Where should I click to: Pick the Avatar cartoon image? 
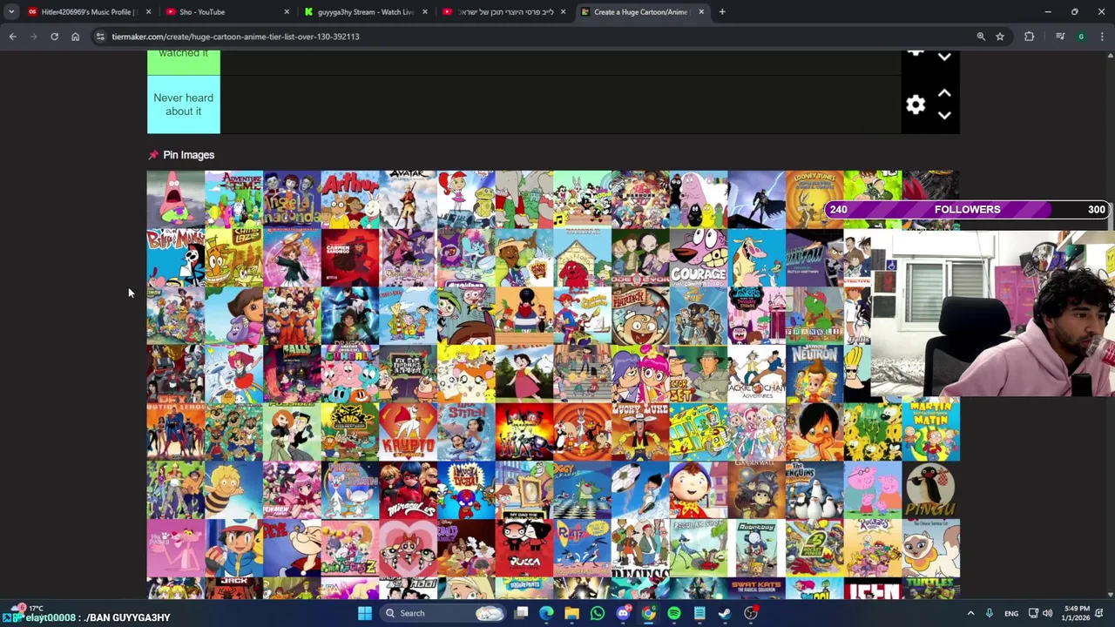pyautogui.click(x=408, y=199)
